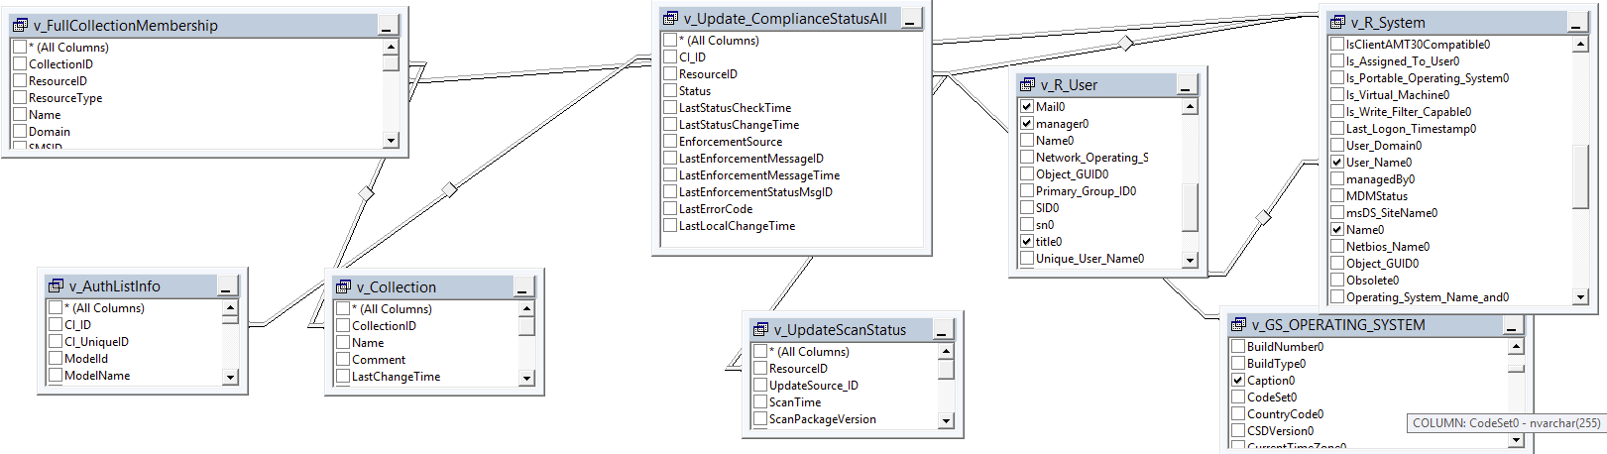Check the Status column in v_Update_ComplianceStatusAll
The height and width of the screenshot is (454, 1607).
click(x=670, y=91)
